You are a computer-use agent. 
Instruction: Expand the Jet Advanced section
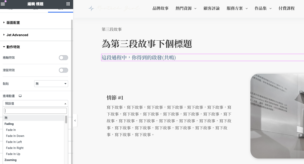18,35
